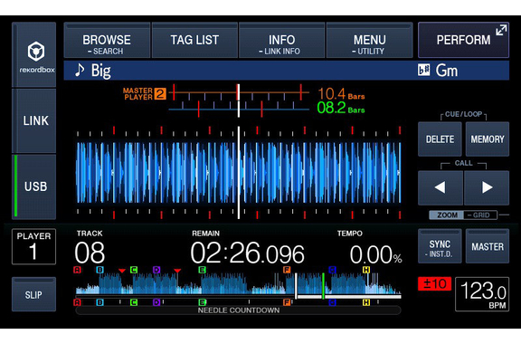Jump to hot cue A above overview waveform
The image size is (521, 344).
click(x=77, y=270)
